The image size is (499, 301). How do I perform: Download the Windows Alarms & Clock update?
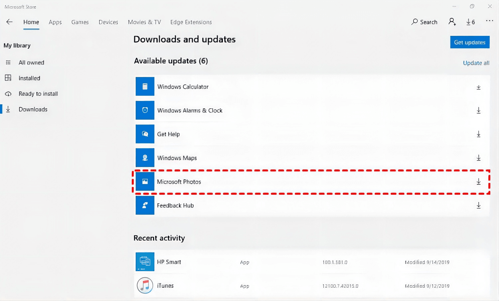pyautogui.click(x=478, y=111)
